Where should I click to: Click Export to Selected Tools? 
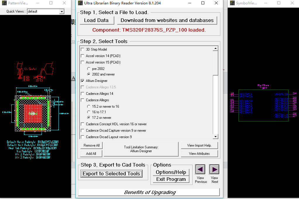coord(111,174)
